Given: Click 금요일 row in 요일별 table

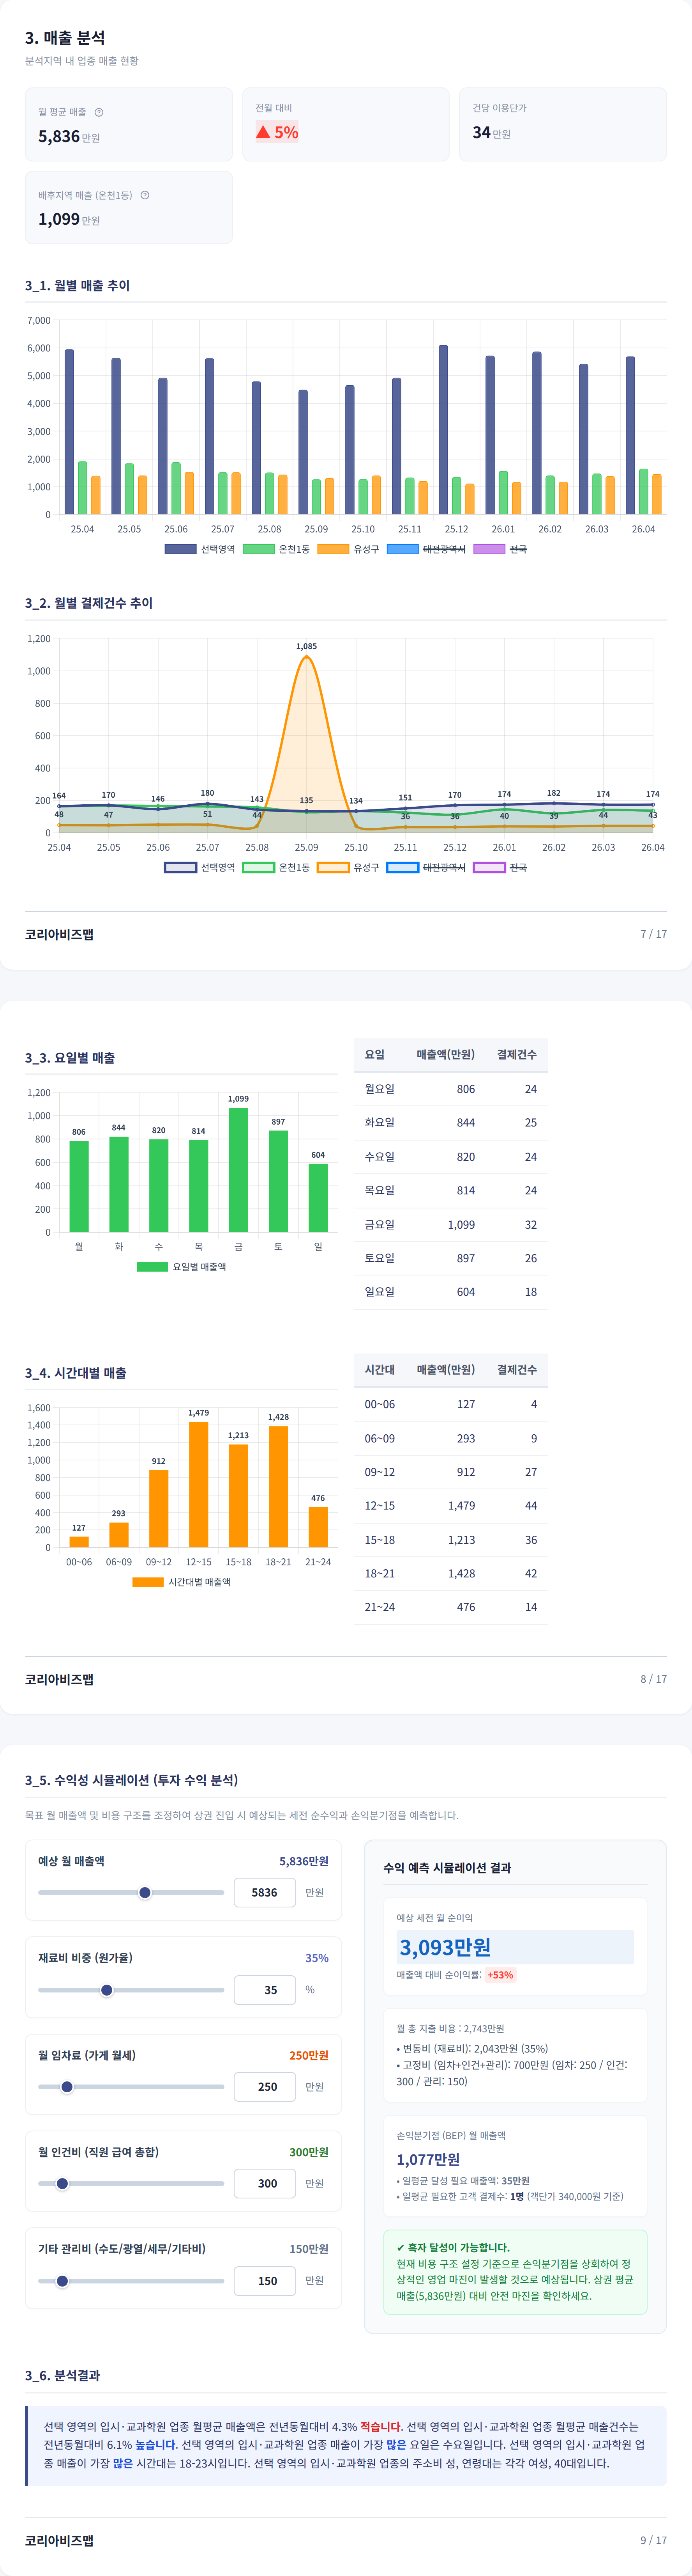Looking at the screenshot, I should (x=450, y=1224).
